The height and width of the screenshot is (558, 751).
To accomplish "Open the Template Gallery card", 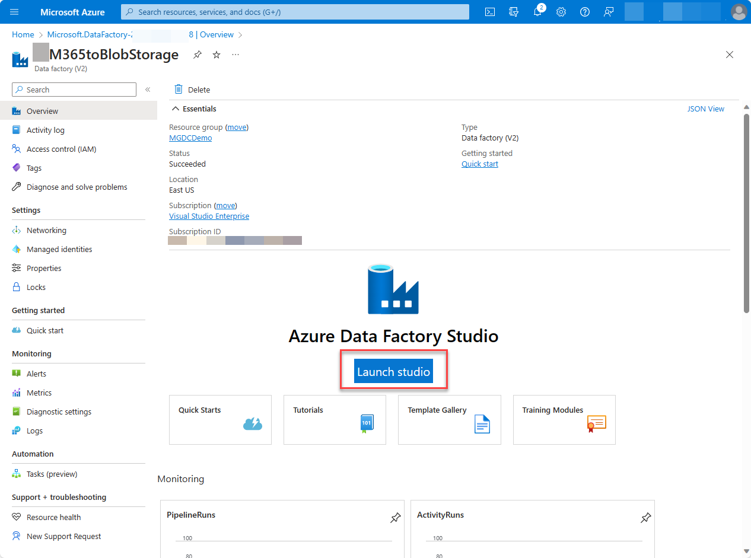I will pyautogui.click(x=449, y=420).
